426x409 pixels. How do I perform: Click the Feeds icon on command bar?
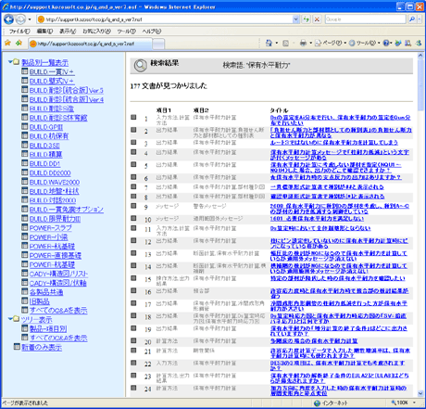285,44
